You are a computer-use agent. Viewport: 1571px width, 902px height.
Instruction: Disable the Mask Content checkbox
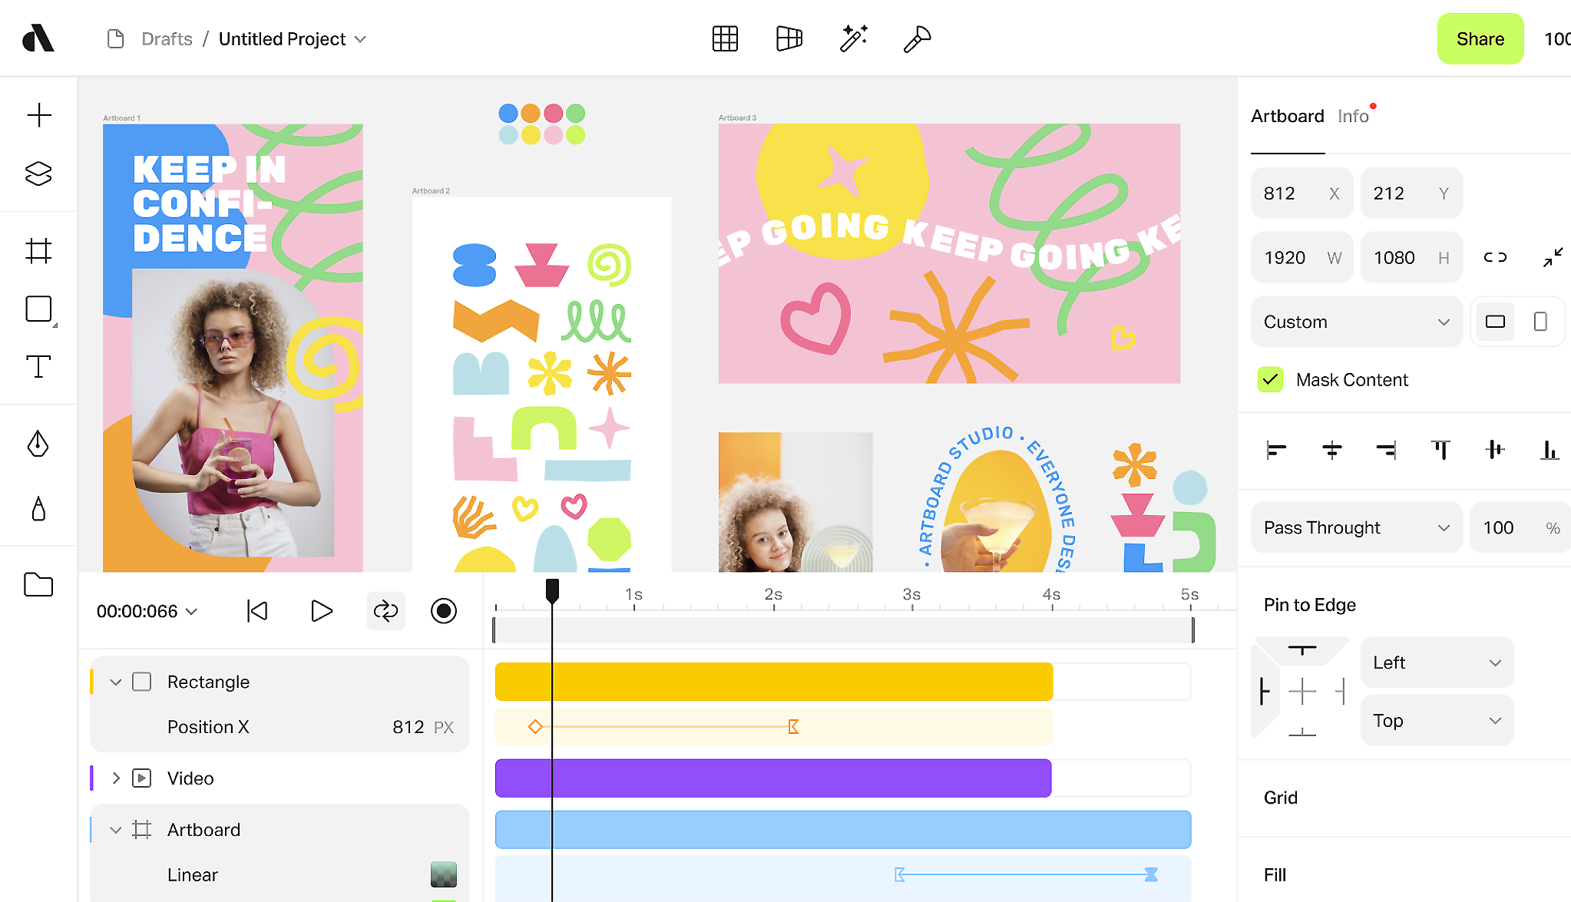pyautogui.click(x=1271, y=379)
